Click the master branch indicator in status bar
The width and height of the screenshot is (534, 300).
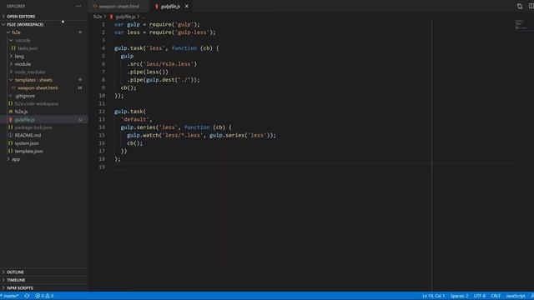click(9, 296)
